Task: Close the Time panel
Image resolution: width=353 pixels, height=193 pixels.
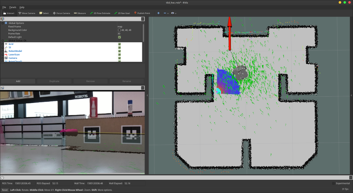Action: click(351, 178)
